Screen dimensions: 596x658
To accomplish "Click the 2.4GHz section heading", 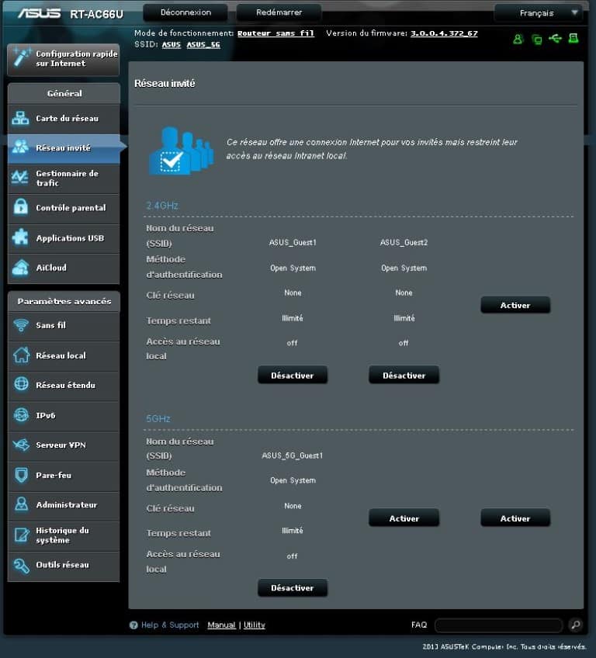I will click(162, 206).
